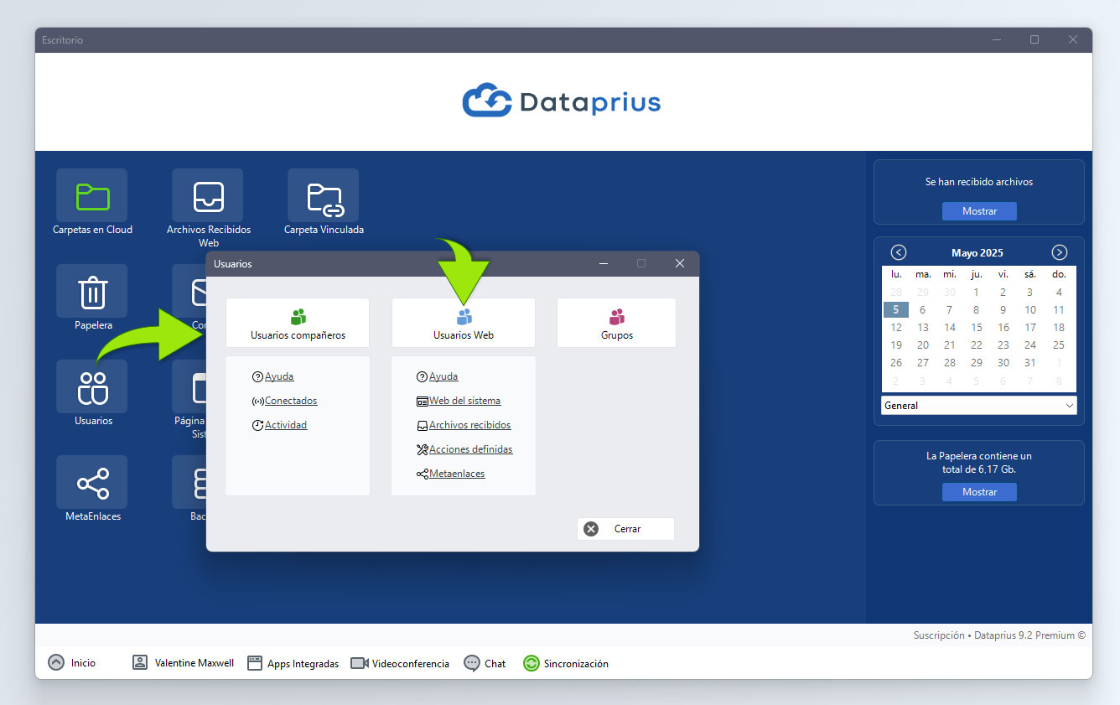1120x705 pixels.
Task: Open Sincronización status
Action: [566, 663]
